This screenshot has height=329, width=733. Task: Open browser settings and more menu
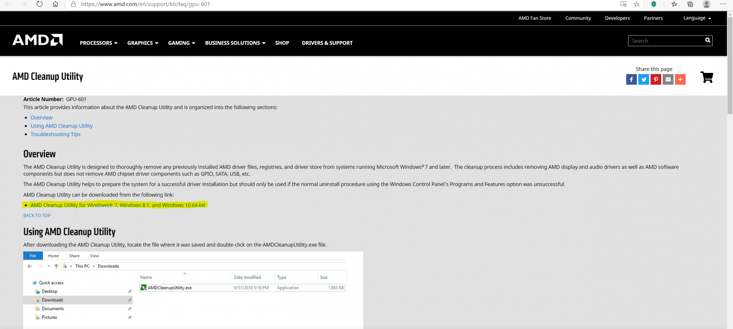723,4
